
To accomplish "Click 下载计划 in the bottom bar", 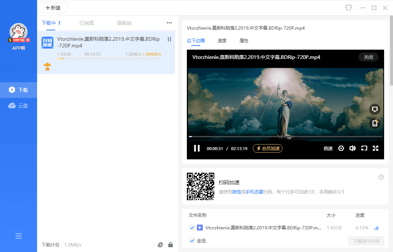I will click(50, 245).
